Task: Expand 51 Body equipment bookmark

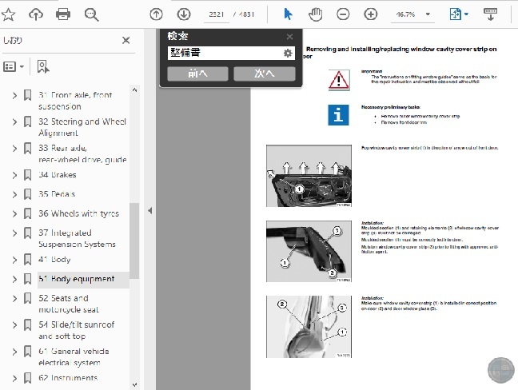Action: (14, 279)
